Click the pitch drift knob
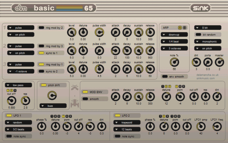 (x=52, y=95)
